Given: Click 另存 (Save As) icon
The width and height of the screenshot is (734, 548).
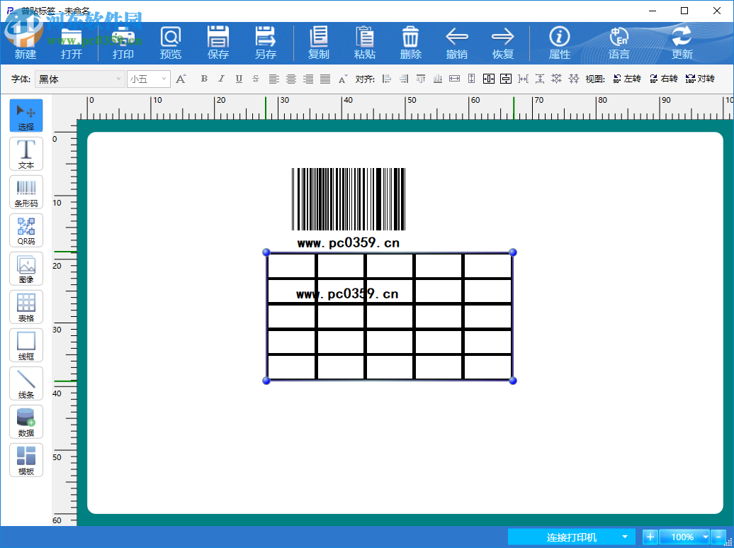Looking at the screenshot, I should pos(266,43).
